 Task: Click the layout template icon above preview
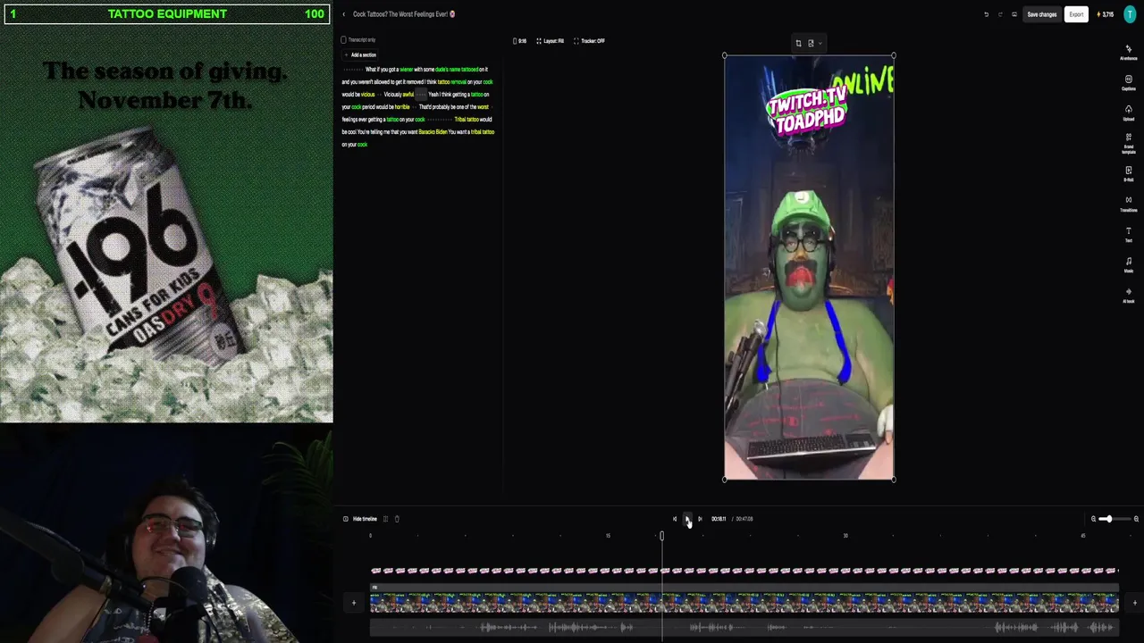tap(811, 43)
